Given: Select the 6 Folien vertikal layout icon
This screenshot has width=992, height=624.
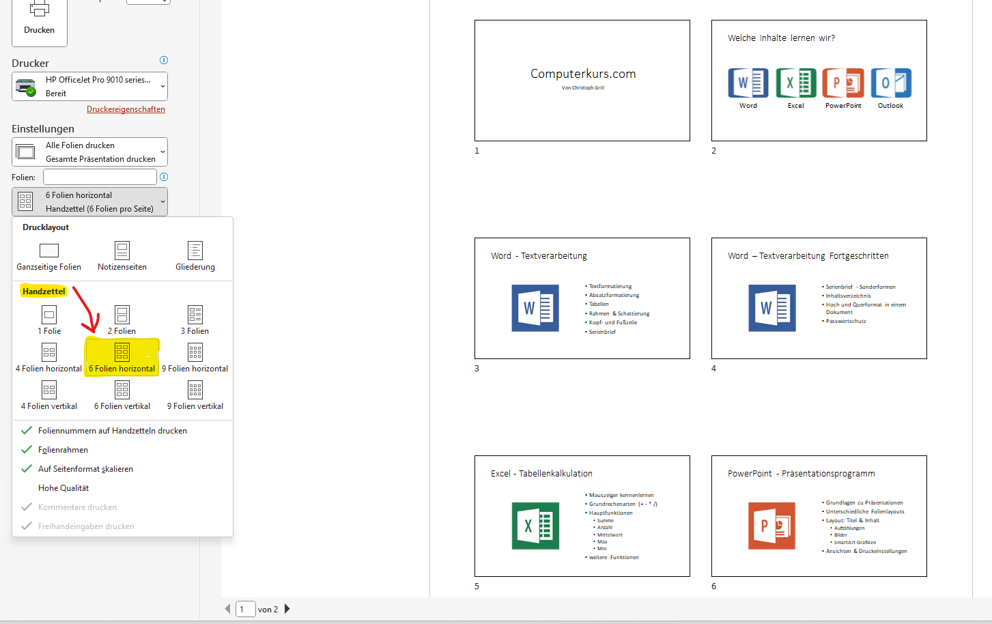Looking at the screenshot, I should coord(122,394).
